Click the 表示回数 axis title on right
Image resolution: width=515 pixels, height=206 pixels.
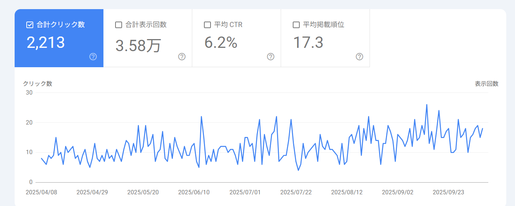pos(486,84)
